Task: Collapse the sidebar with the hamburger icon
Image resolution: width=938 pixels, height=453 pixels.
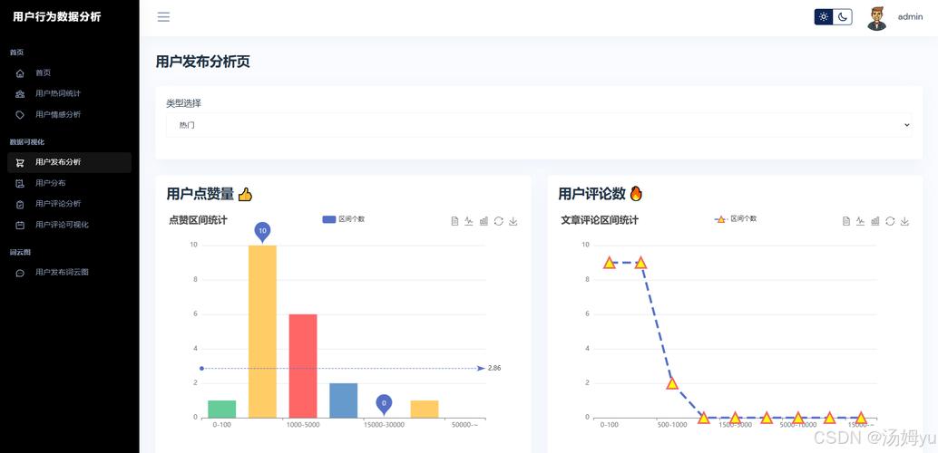Action: (163, 16)
